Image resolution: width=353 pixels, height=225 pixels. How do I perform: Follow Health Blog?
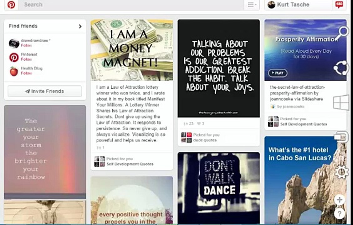tap(26, 73)
